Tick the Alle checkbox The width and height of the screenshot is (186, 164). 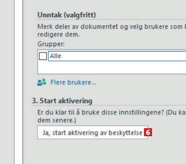(43, 56)
